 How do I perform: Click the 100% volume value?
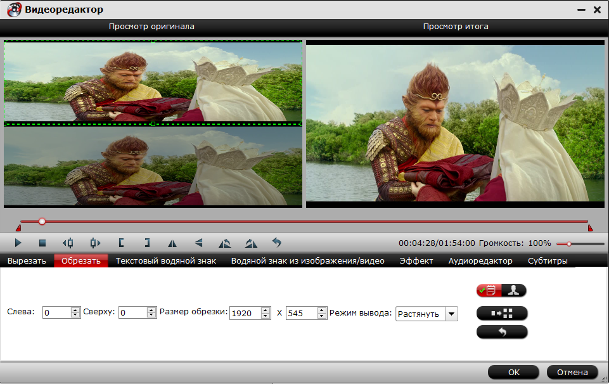pos(539,243)
